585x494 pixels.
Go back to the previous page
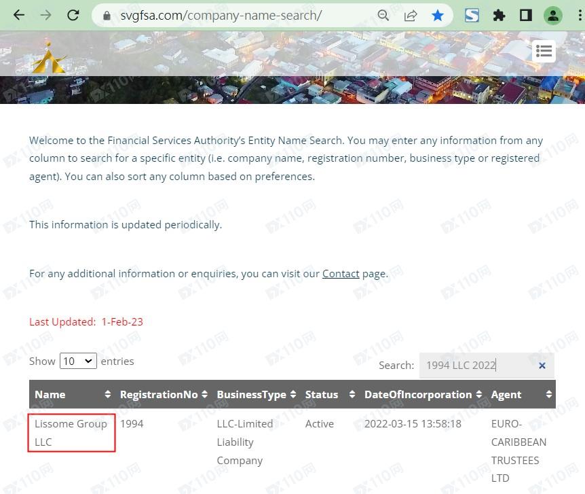18,16
